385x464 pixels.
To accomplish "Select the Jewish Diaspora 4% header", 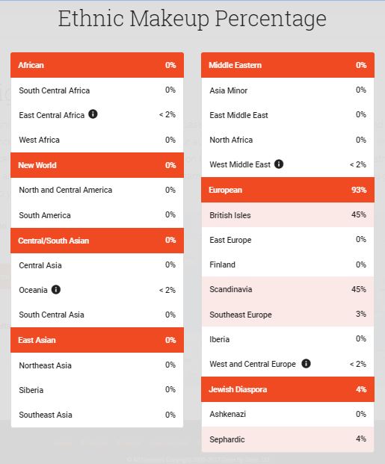I will pos(288,389).
